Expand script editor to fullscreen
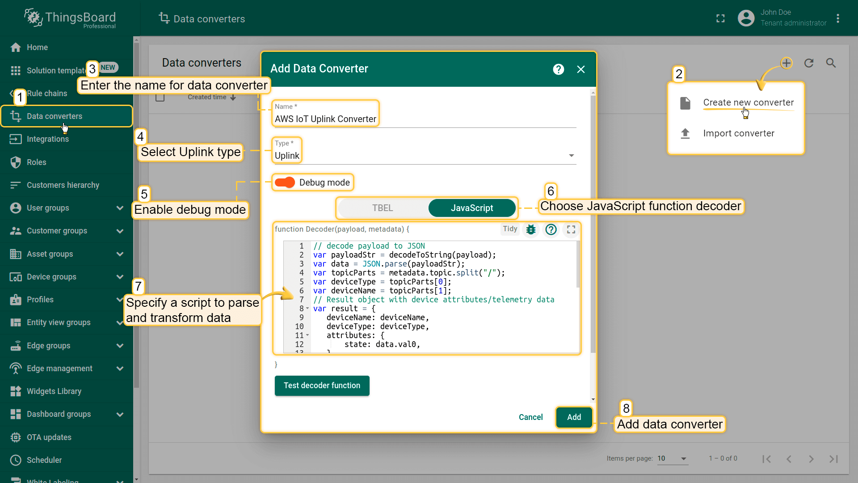This screenshot has height=483, width=858. click(x=571, y=229)
